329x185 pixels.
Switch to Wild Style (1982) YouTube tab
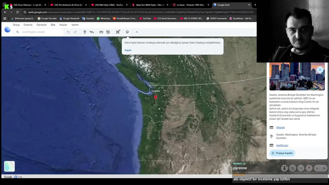[109, 5]
